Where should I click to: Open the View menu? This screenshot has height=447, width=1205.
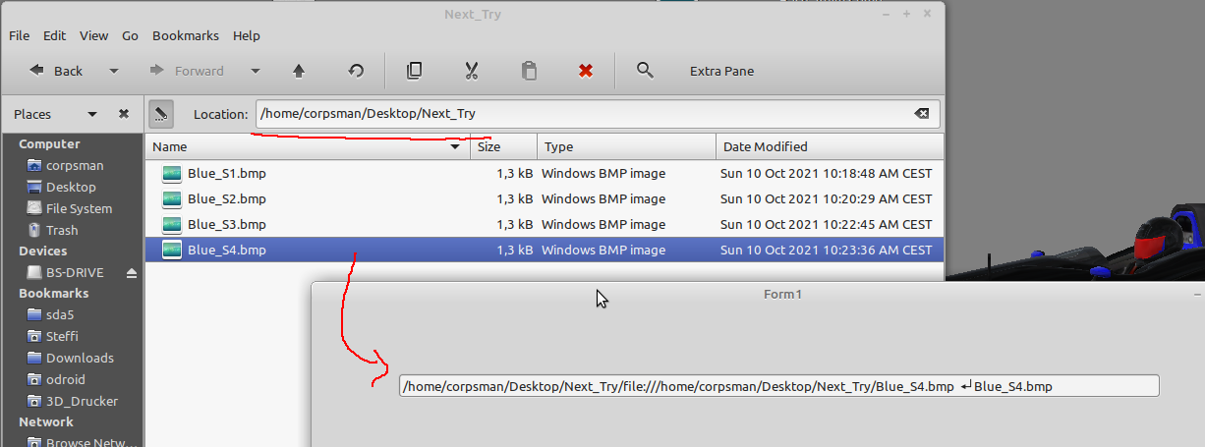pyautogui.click(x=93, y=35)
